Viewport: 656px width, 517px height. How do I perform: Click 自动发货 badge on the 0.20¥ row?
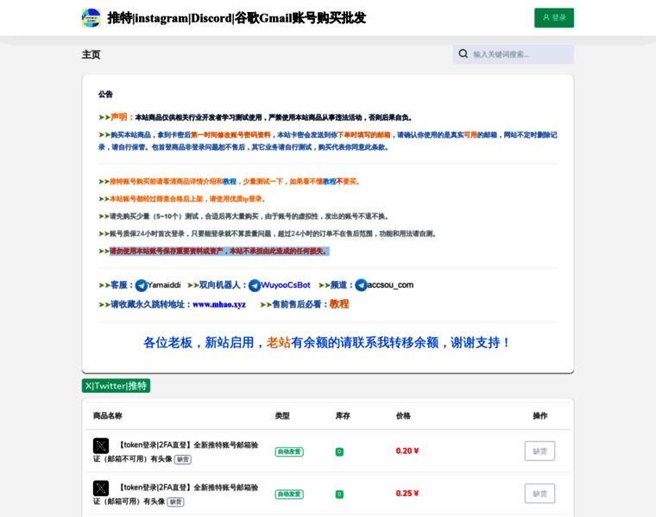289,452
